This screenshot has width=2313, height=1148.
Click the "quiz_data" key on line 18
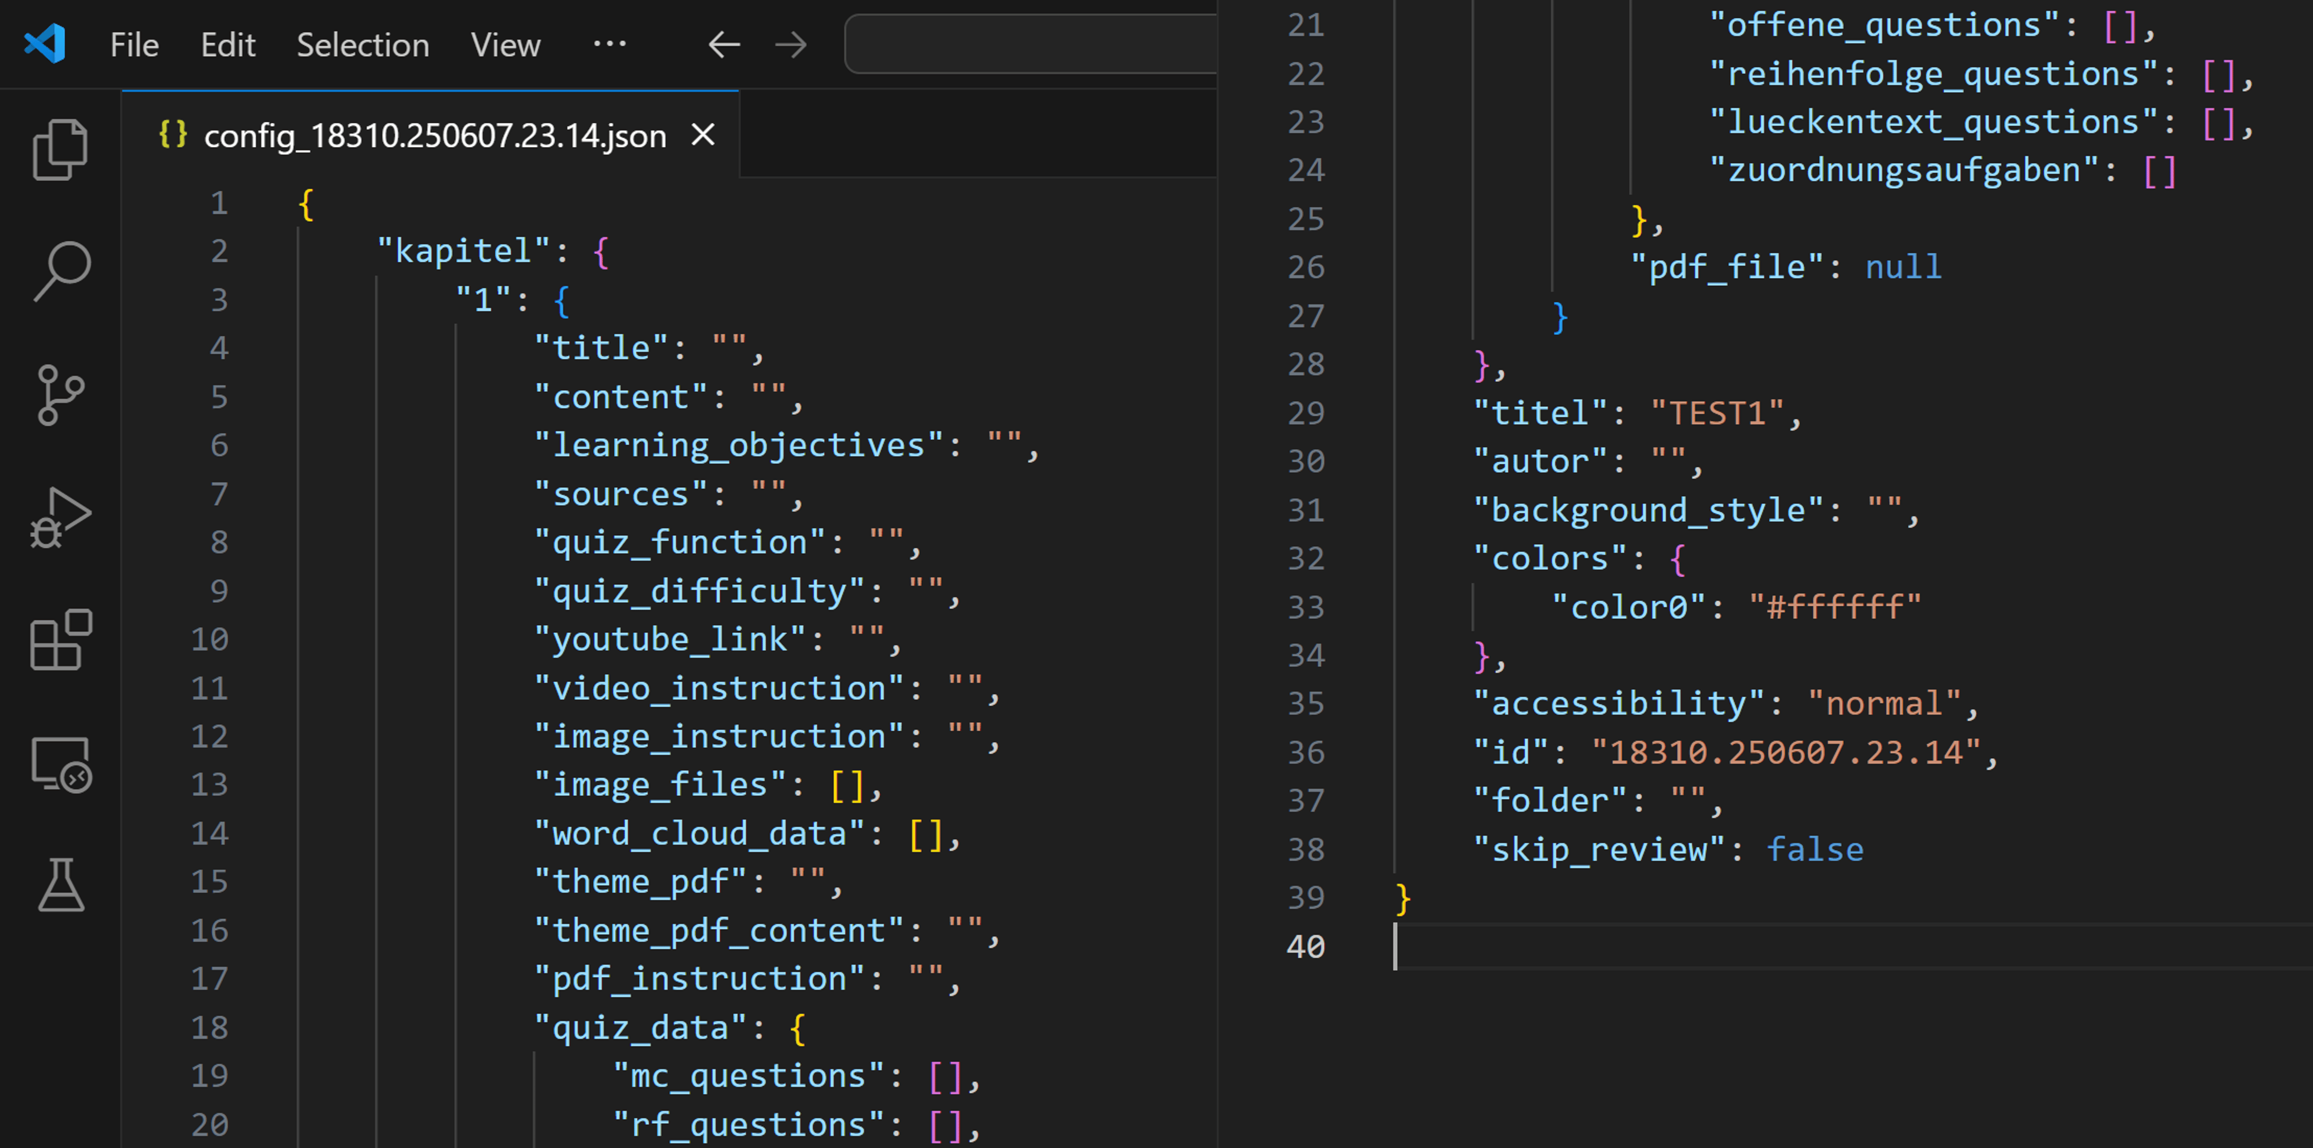641,1027
